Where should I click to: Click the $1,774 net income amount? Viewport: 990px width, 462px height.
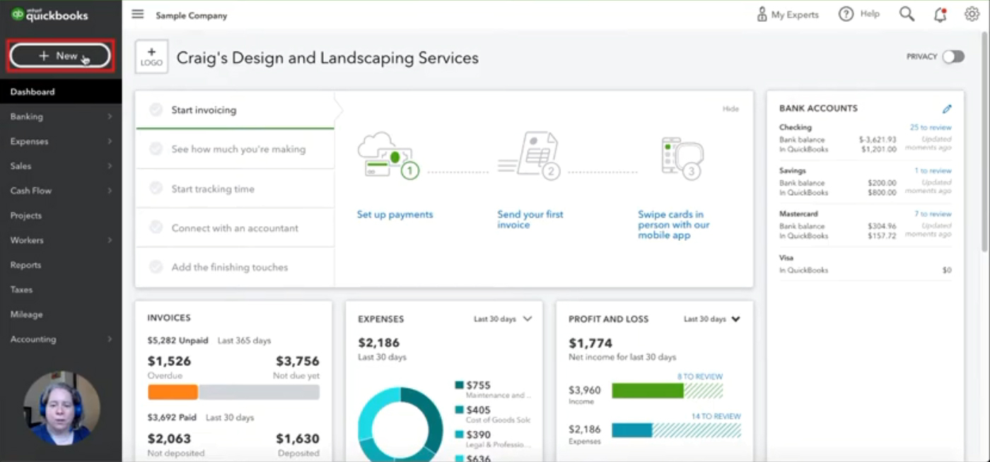[x=590, y=343]
